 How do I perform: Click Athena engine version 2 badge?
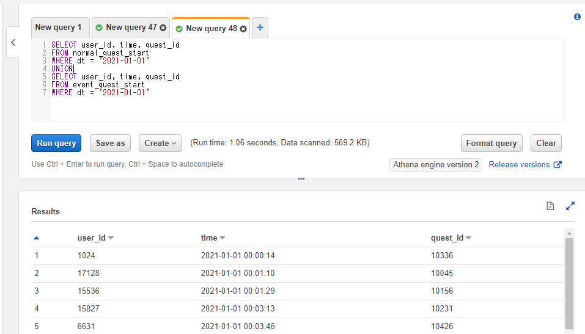pos(436,165)
